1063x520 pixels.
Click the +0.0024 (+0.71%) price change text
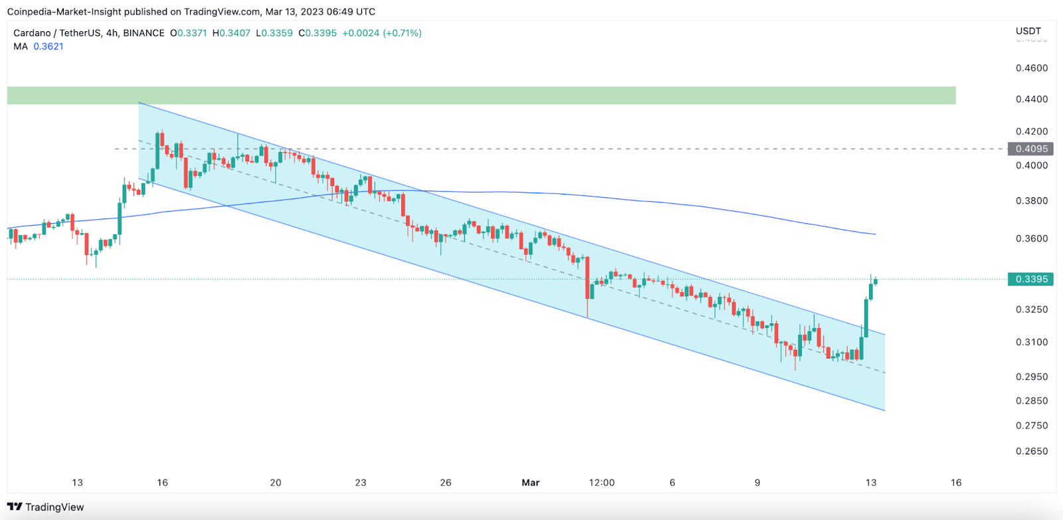[382, 33]
